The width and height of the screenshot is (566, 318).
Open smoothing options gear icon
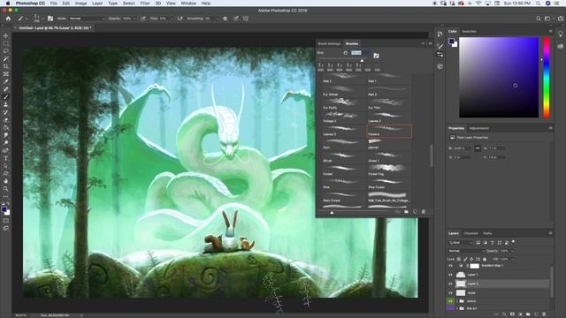click(226, 19)
